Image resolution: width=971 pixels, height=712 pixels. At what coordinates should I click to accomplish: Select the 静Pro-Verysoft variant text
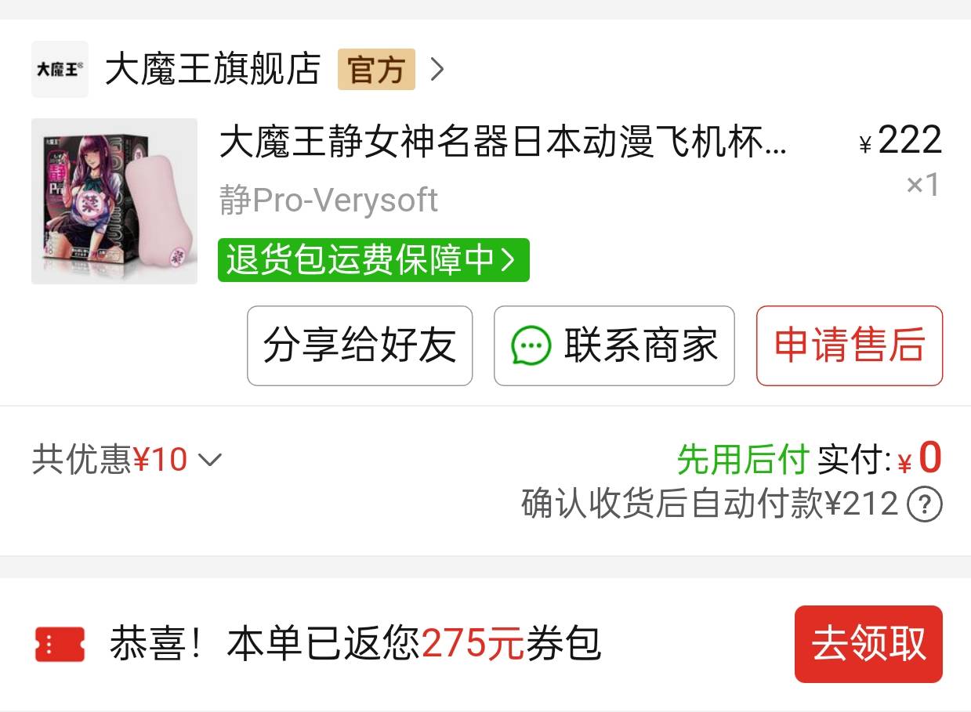point(328,201)
